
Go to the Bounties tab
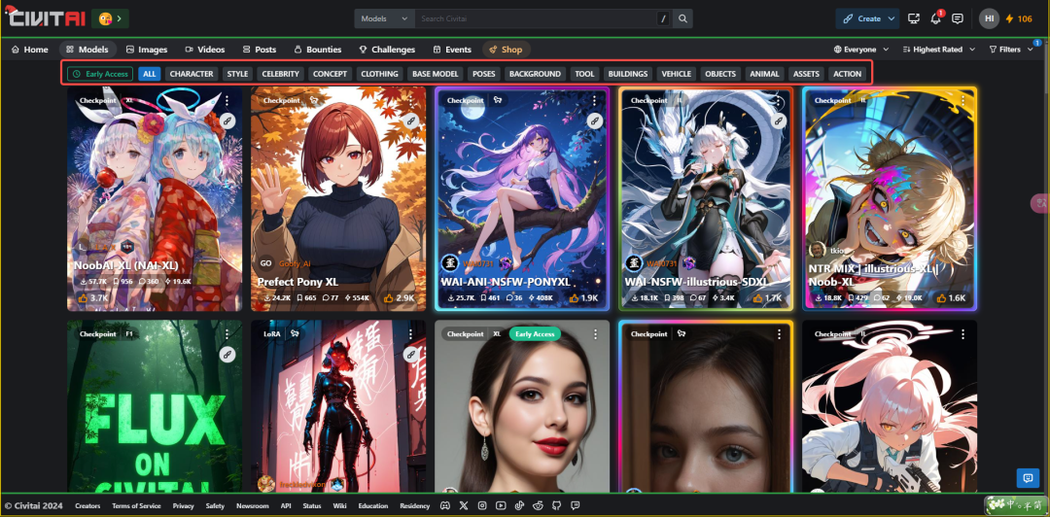[317, 50]
